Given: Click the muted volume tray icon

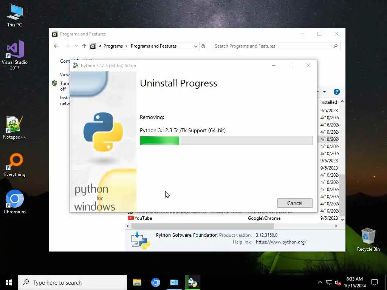Looking at the screenshot, I should 338,282.
